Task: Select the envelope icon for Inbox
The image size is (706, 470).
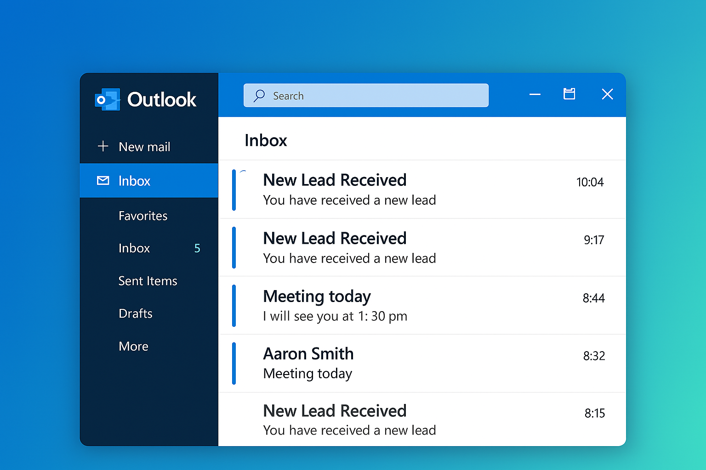Action: tap(103, 181)
